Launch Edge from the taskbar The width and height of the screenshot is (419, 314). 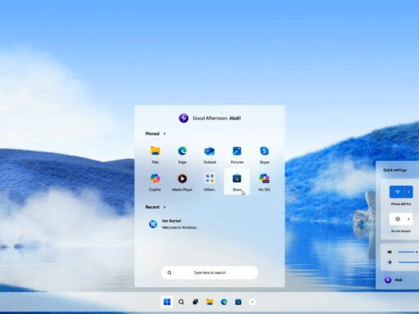click(x=224, y=302)
